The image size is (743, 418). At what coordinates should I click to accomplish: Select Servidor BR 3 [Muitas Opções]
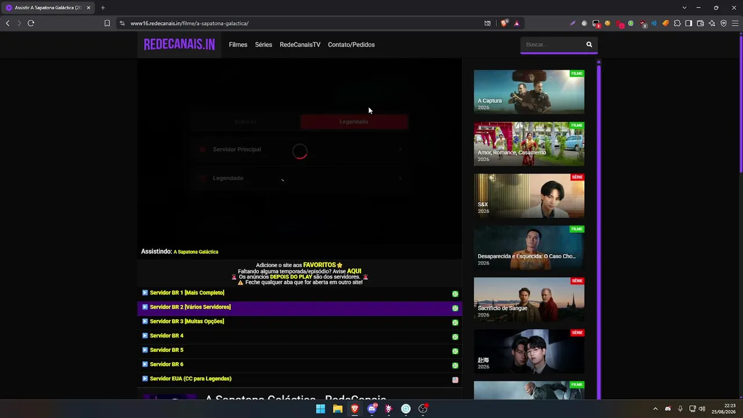point(187,321)
